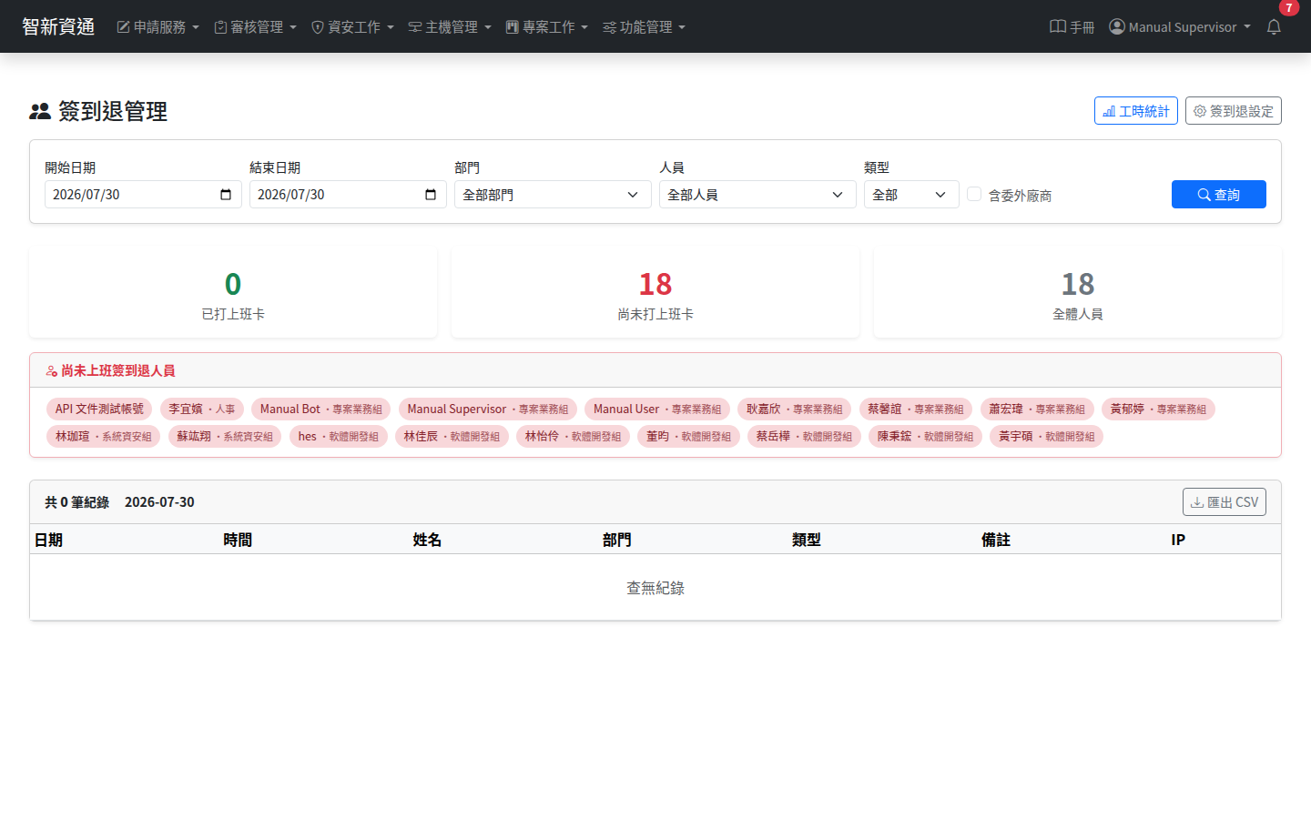Focus the 開始日期 date field
Image resolution: width=1311 pixels, height=819 pixels.
point(143,195)
